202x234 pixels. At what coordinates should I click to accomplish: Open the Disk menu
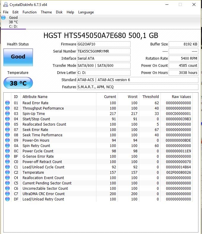tap(59, 12)
